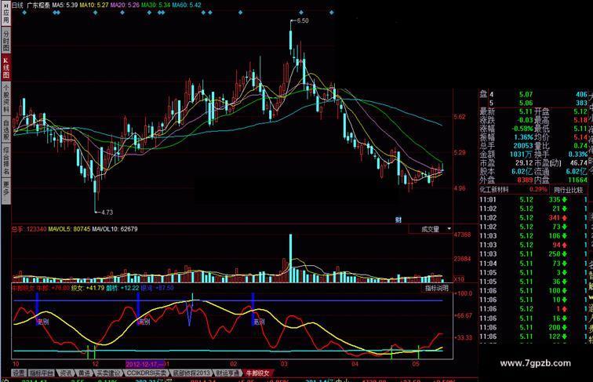Click the MAVOL5: 80745 label

pyautogui.click(x=69, y=229)
